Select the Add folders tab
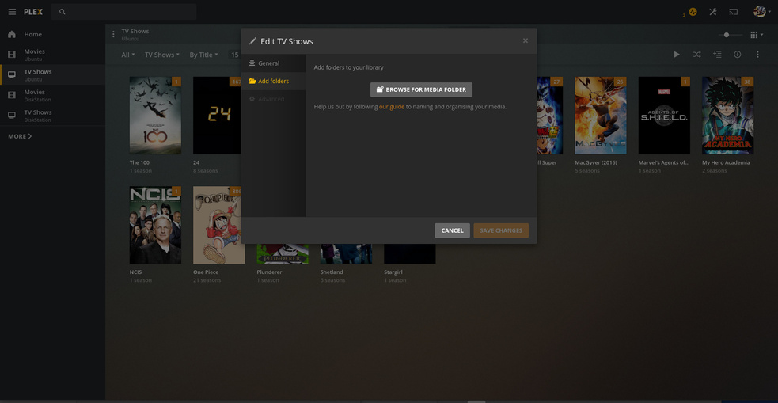Viewport: 778px width, 403px height. pyautogui.click(x=273, y=81)
